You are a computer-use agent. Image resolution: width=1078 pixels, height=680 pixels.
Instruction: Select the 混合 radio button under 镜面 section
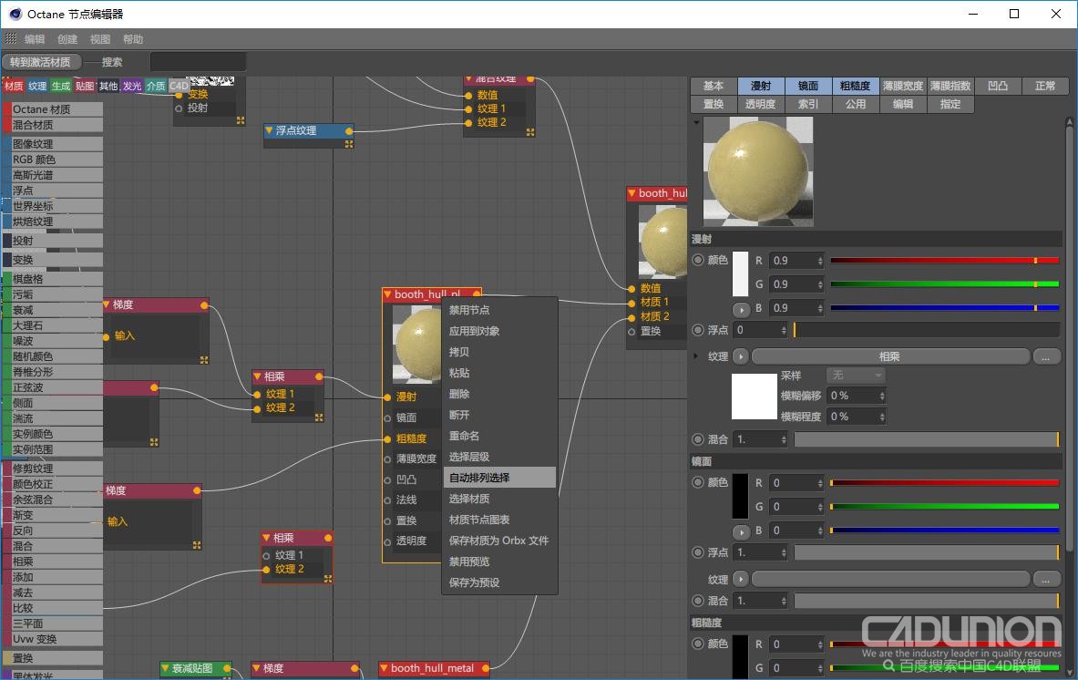(x=698, y=601)
